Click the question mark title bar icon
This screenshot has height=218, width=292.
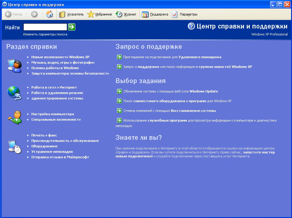pos(5,4)
